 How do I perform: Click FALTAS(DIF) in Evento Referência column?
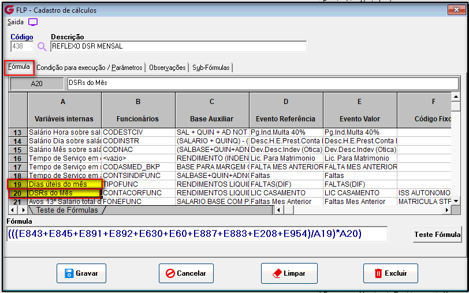pyautogui.click(x=286, y=184)
